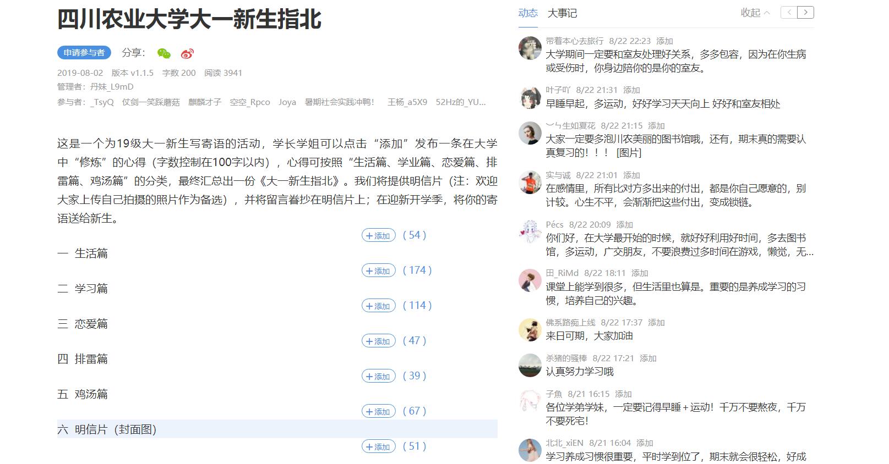Image resolution: width=889 pixels, height=464 pixels.
Task: Switch to the 大事记 tab
Action: [562, 13]
